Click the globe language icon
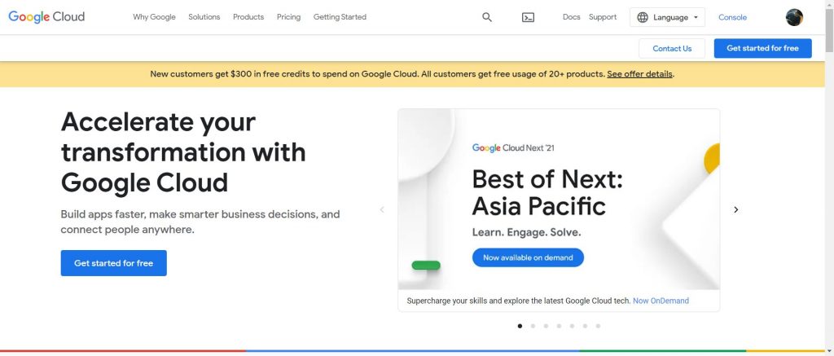Image resolution: width=834 pixels, height=356 pixels. pos(643,17)
